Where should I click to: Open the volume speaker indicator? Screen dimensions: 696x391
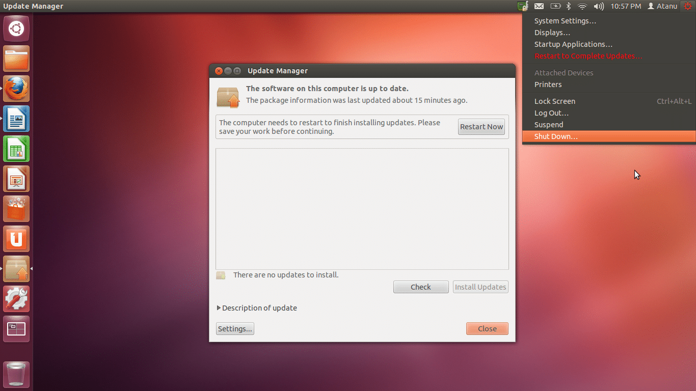click(x=599, y=6)
